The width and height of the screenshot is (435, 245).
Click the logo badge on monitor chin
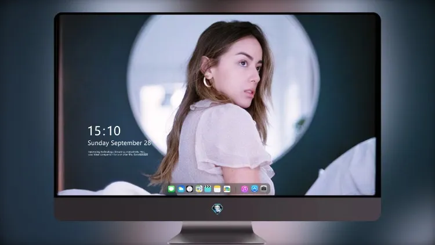217,209
